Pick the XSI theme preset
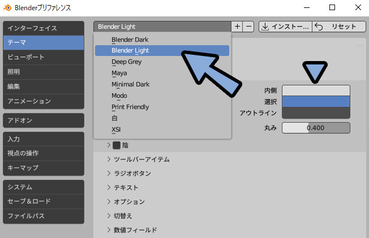Screen dimensions: 369x238 click(162, 129)
